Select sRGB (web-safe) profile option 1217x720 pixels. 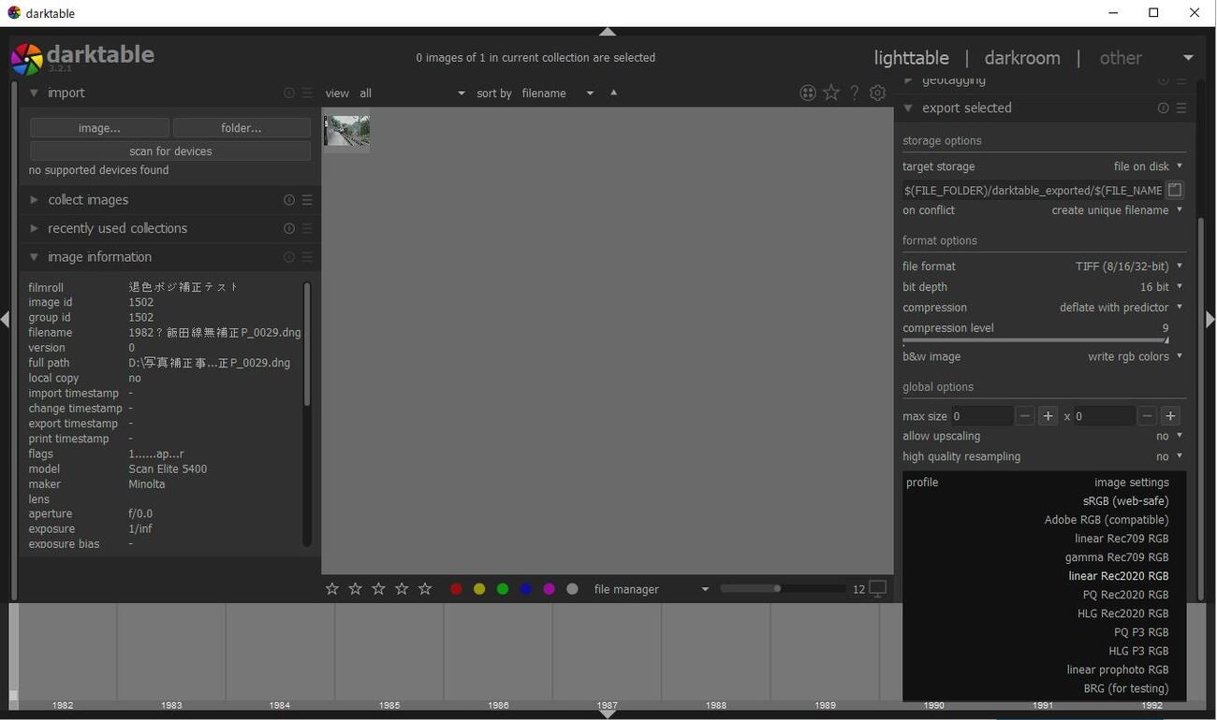pos(1125,501)
